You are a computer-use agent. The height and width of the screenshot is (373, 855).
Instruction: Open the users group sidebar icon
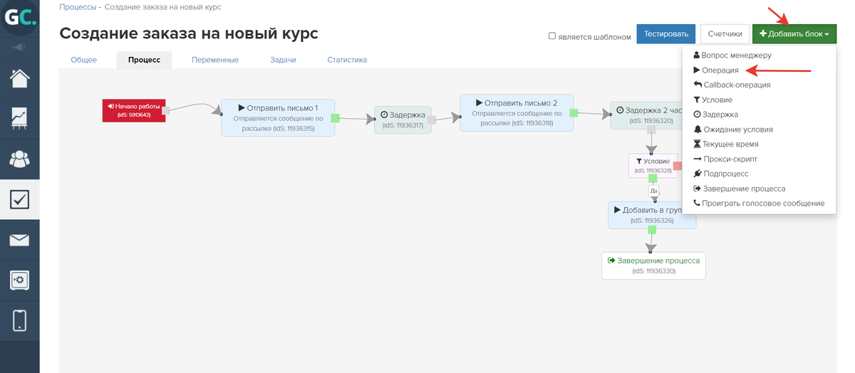[19, 159]
